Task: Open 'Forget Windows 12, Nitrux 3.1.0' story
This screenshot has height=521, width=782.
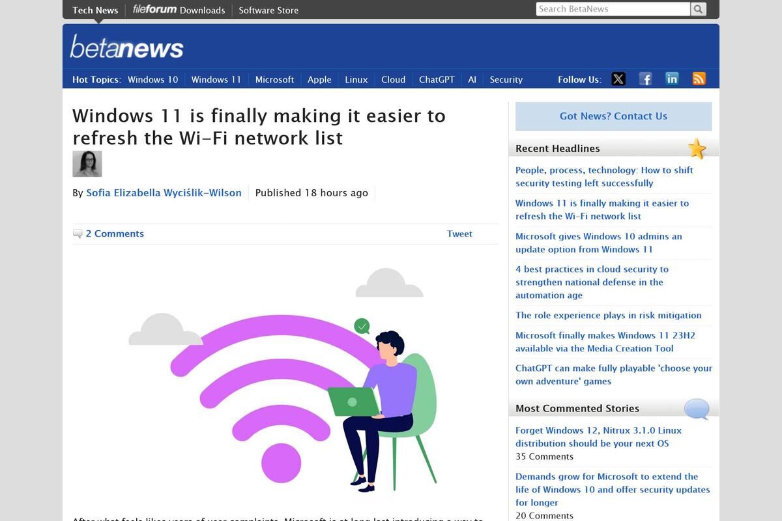Action: 598,437
